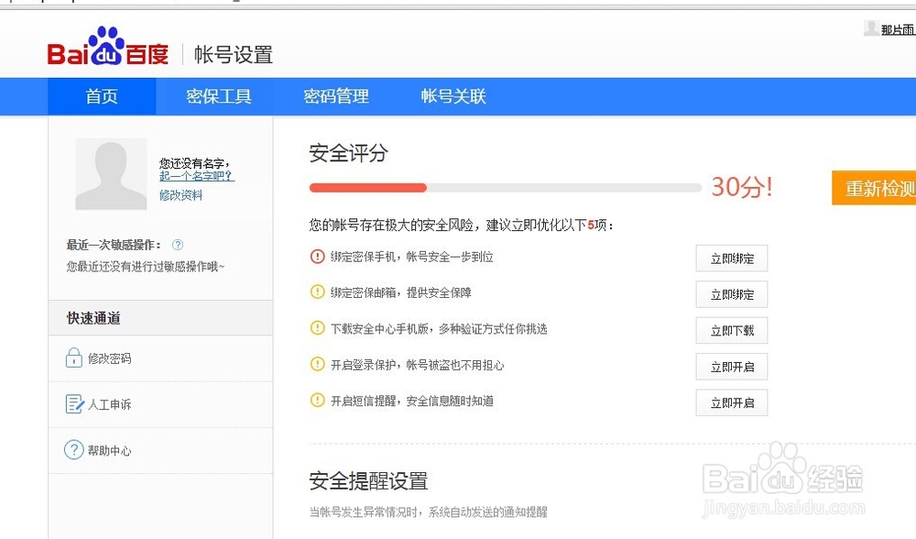Screen dimensions: 916x539
Task: Open the 帐号关联 tab
Action: click(453, 96)
